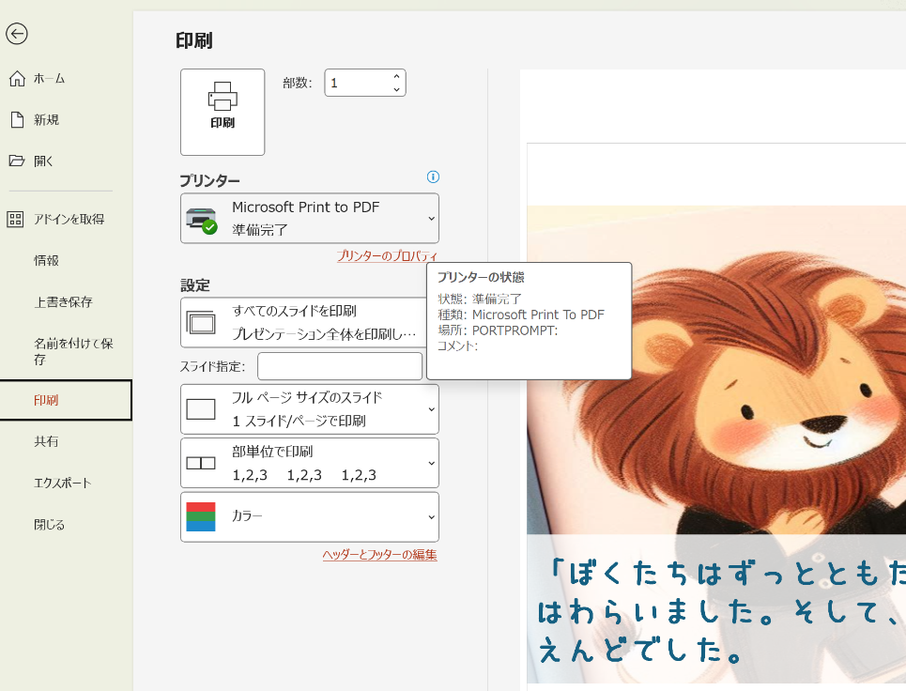The width and height of the screenshot is (906, 691).
Task: Open アドインを取得 from the sidebar
Action: click(x=67, y=219)
